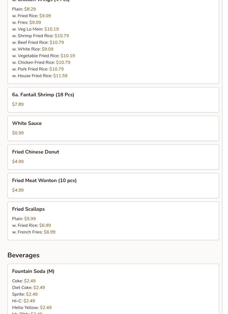This screenshot has width=228, height=314.
Task: Select Fried Scallops Plain $5.99
Action: (x=24, y=219)
